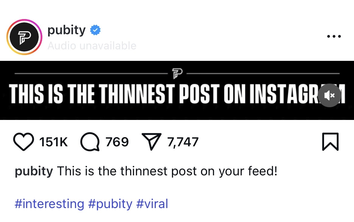
Task: Open comments with the speech bubble icon
Action: click(x=90, y=142)
